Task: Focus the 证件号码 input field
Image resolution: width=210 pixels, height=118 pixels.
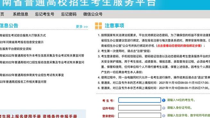Action: coord(139,108)
